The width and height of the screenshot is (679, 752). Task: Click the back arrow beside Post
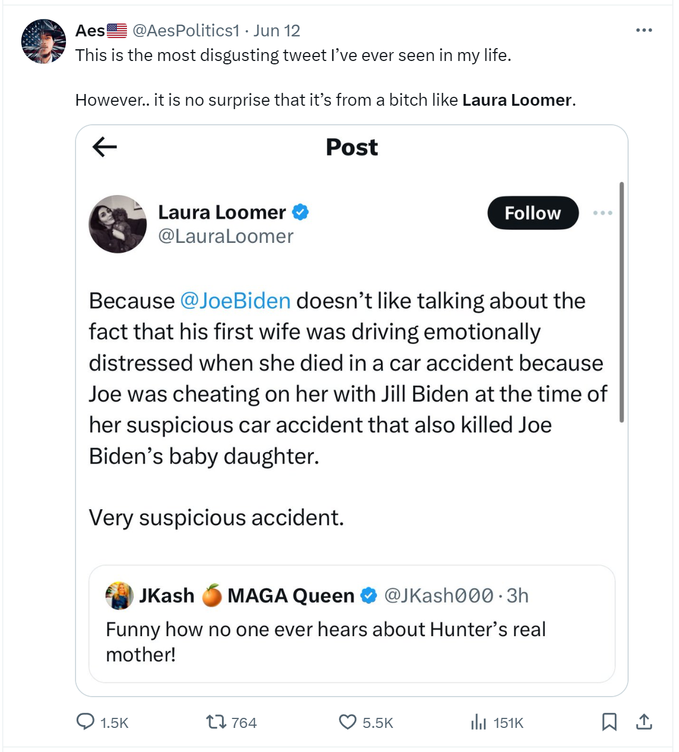[x=105, y=147]
